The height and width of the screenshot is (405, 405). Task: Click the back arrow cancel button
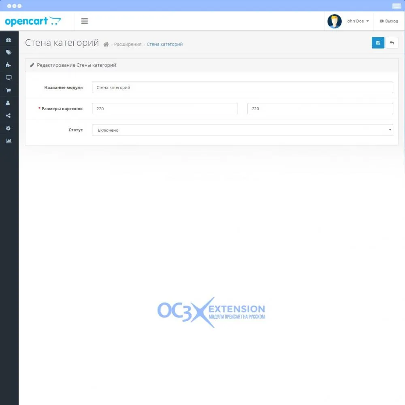(x=392, y=43)
